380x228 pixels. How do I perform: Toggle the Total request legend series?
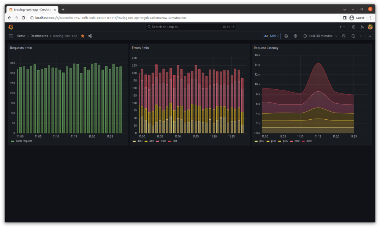coord(24,141)
